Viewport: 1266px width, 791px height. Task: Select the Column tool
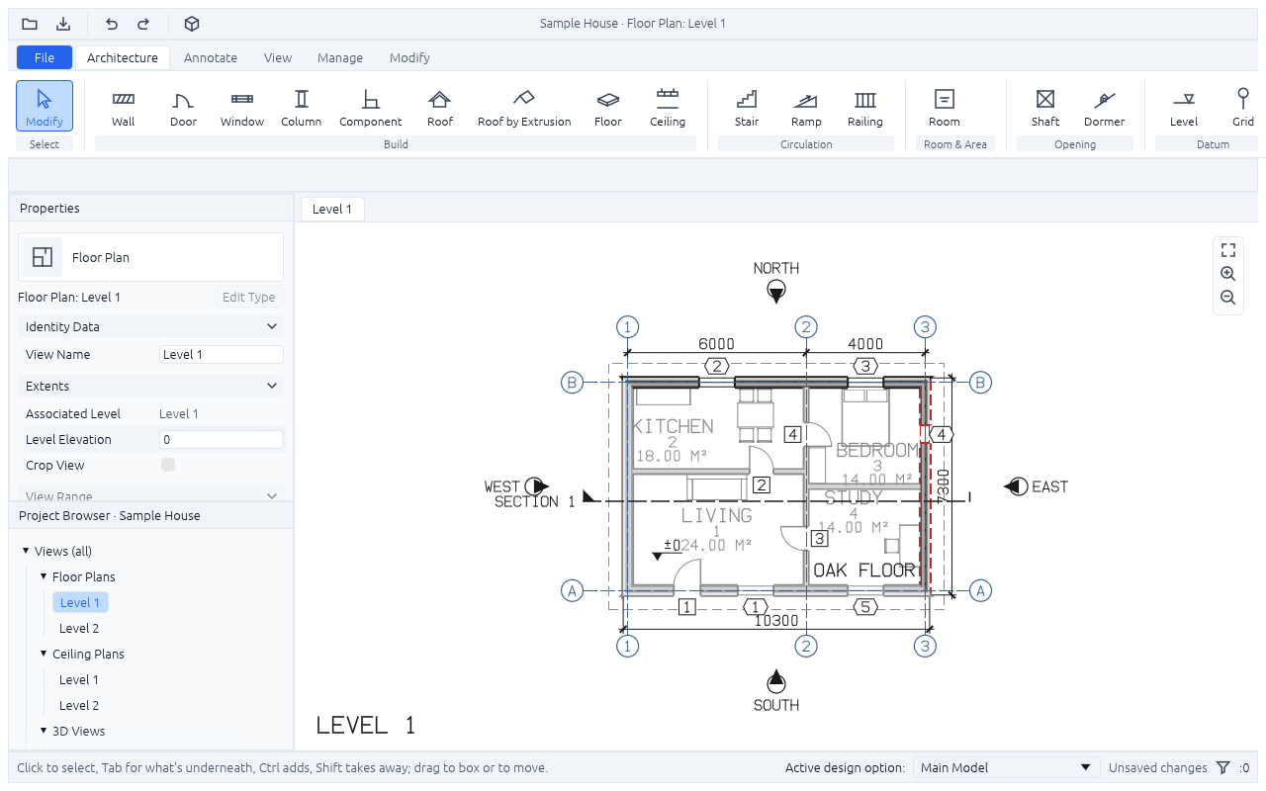(302, 107)
